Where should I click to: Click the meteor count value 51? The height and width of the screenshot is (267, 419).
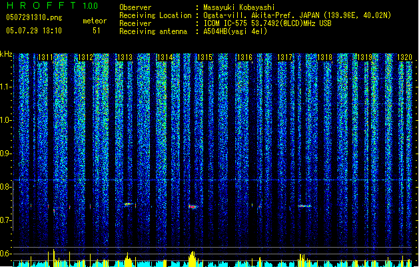pos(97,31)
